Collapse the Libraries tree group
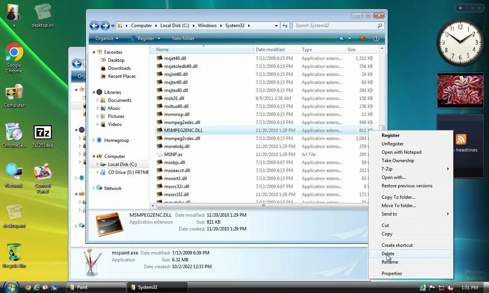Screen dimensions: 489x293 94,92
